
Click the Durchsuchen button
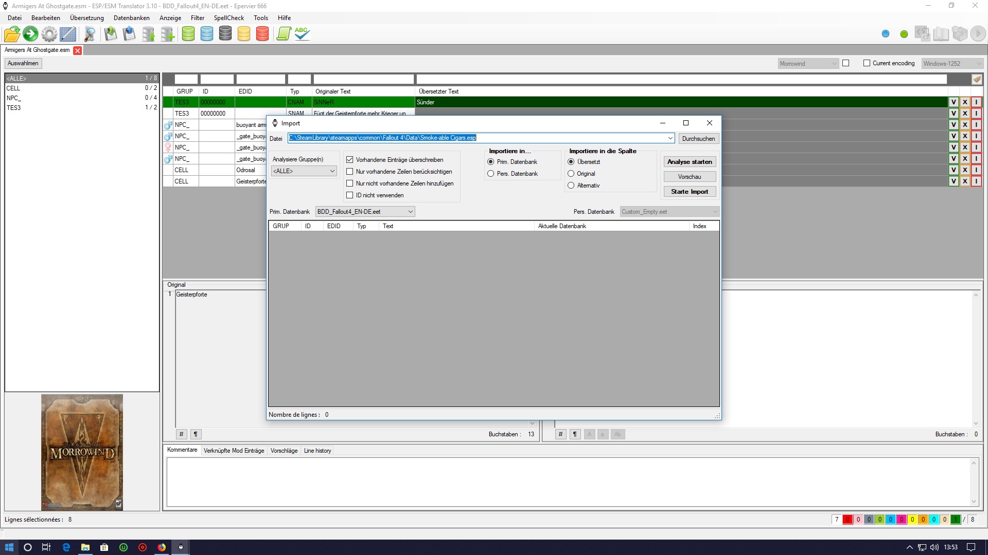698,139
